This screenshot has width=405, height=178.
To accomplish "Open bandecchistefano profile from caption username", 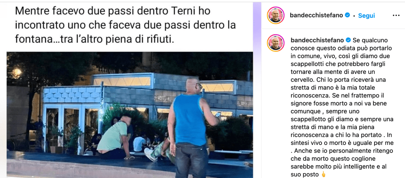I will pos(318,40).
